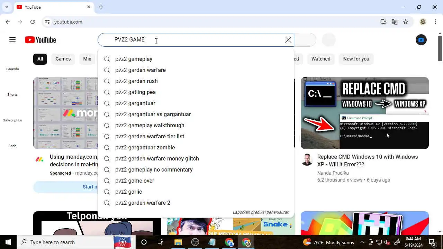Select suggestion pvz2 game over
Screen dimensions: 443x249
196,181
